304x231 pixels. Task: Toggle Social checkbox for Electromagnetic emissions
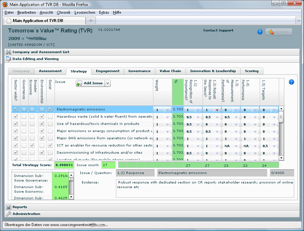tap(50, 109)
